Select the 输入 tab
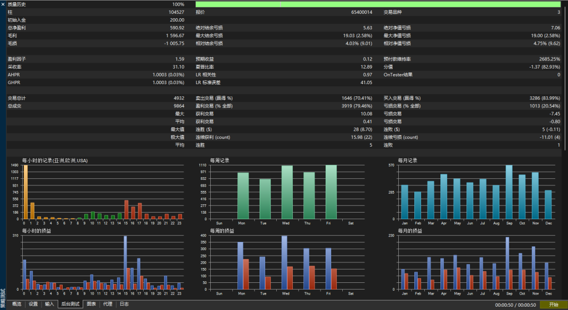Screen dimensions: 568x310 (x=50, y=304)
